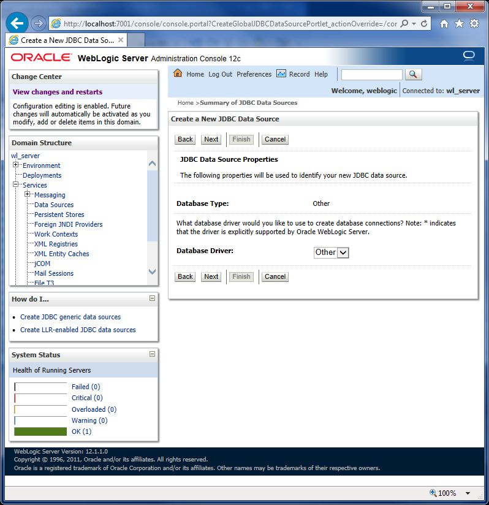Collapse the How do I... panel
Screen dimensions: 489x505
152,298
